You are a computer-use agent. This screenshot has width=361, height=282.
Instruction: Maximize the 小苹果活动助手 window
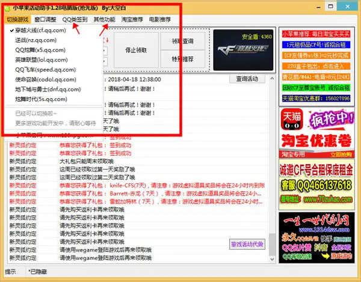pos(331,7)
